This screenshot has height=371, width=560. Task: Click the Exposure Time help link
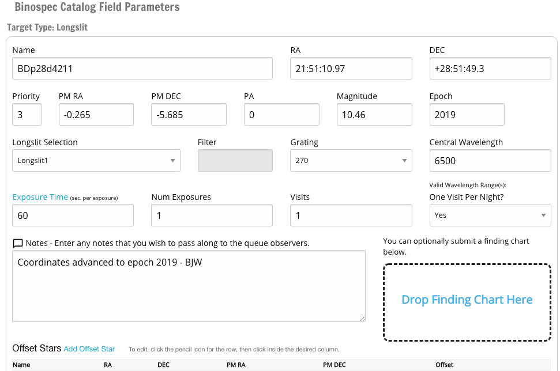coord(40,197)
